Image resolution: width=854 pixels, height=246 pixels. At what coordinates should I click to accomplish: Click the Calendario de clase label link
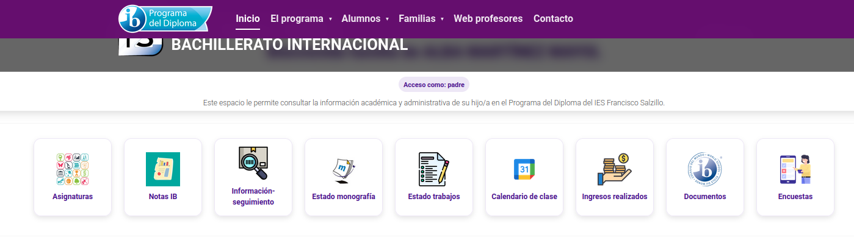pos(524,197)
